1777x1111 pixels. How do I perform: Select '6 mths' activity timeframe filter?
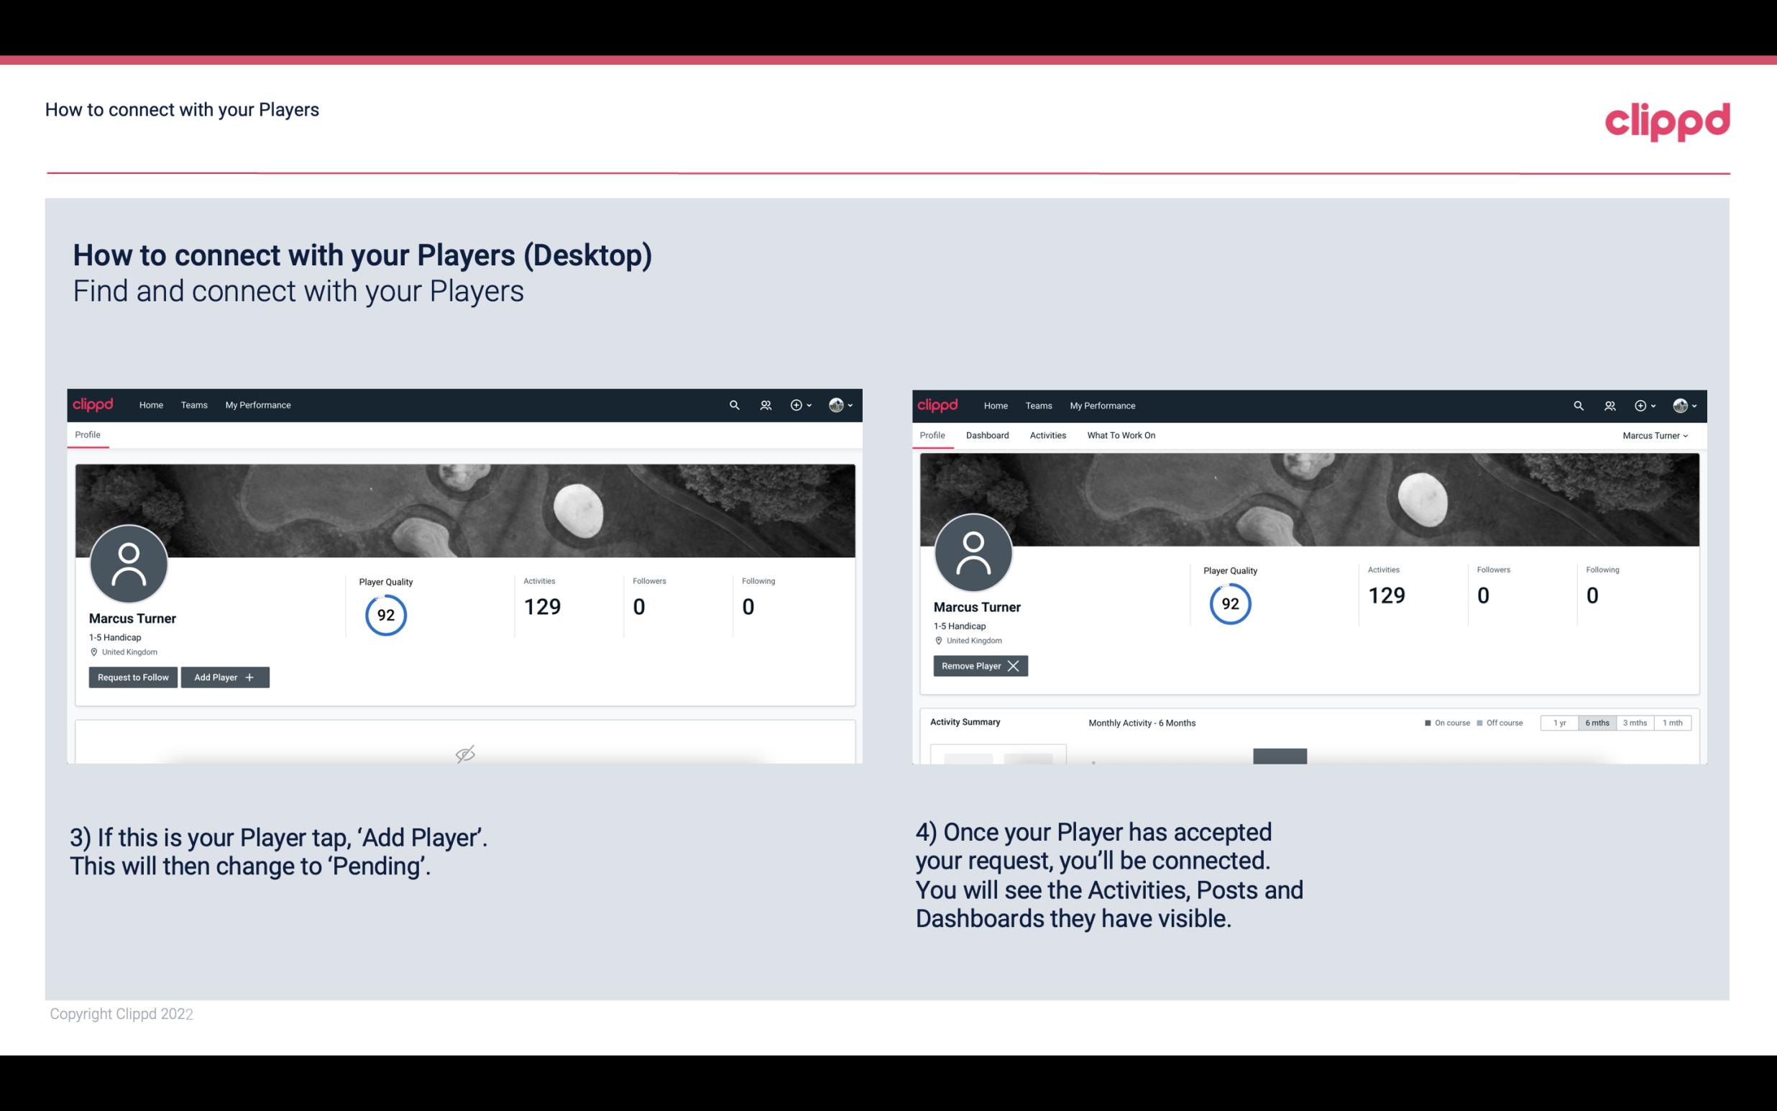(1597, 722)
